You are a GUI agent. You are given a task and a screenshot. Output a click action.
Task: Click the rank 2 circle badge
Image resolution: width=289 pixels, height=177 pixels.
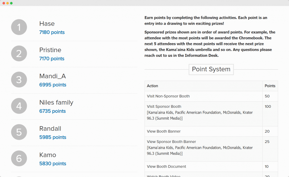coord(19,53)
